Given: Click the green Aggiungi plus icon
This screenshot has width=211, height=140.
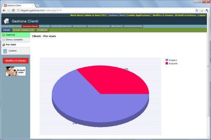Looking at the screenshot, I should [4, 35].
